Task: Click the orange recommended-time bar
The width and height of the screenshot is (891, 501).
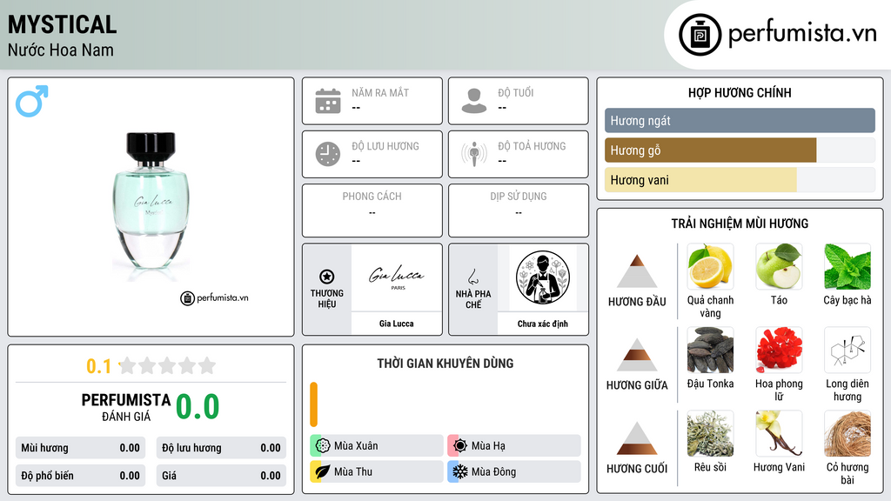Action: (x=313, y=404)
